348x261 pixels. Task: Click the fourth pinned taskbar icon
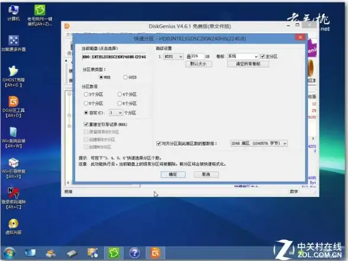pos(92,253)
